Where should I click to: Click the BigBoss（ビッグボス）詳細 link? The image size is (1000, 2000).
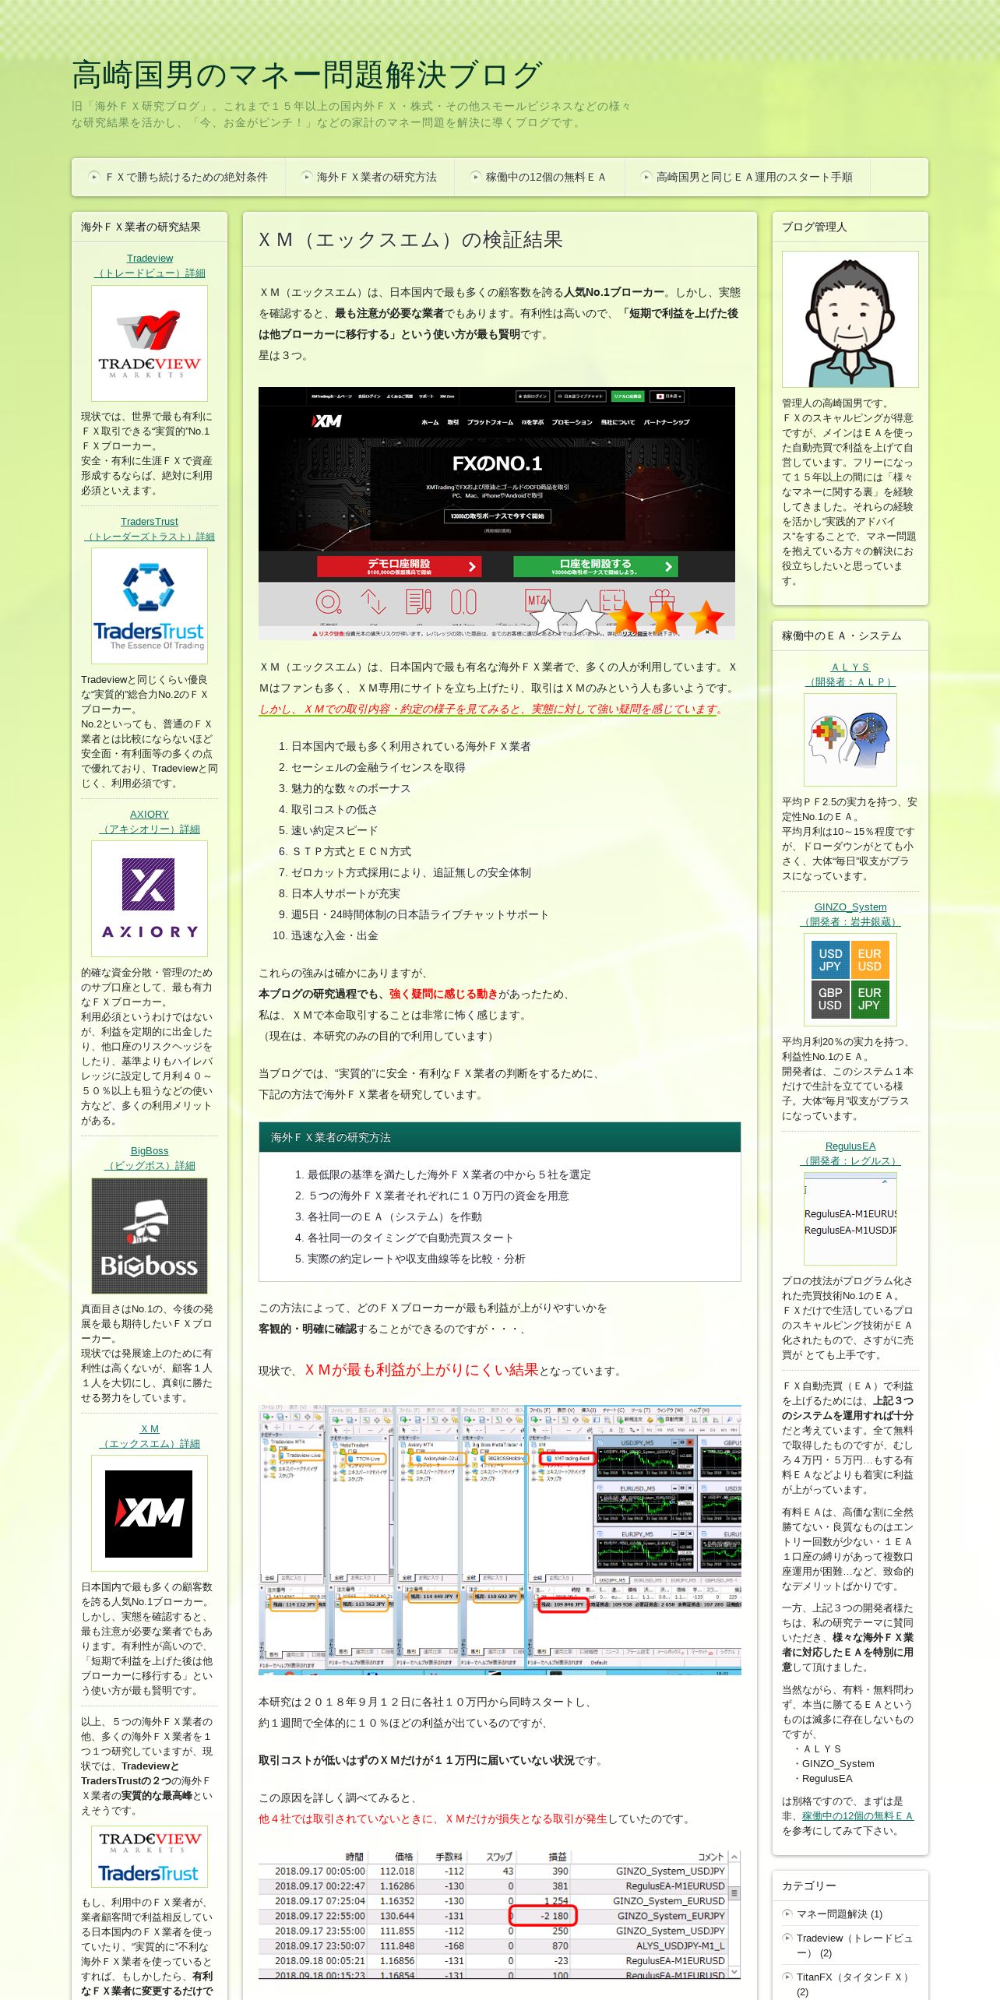[150, 1158]
